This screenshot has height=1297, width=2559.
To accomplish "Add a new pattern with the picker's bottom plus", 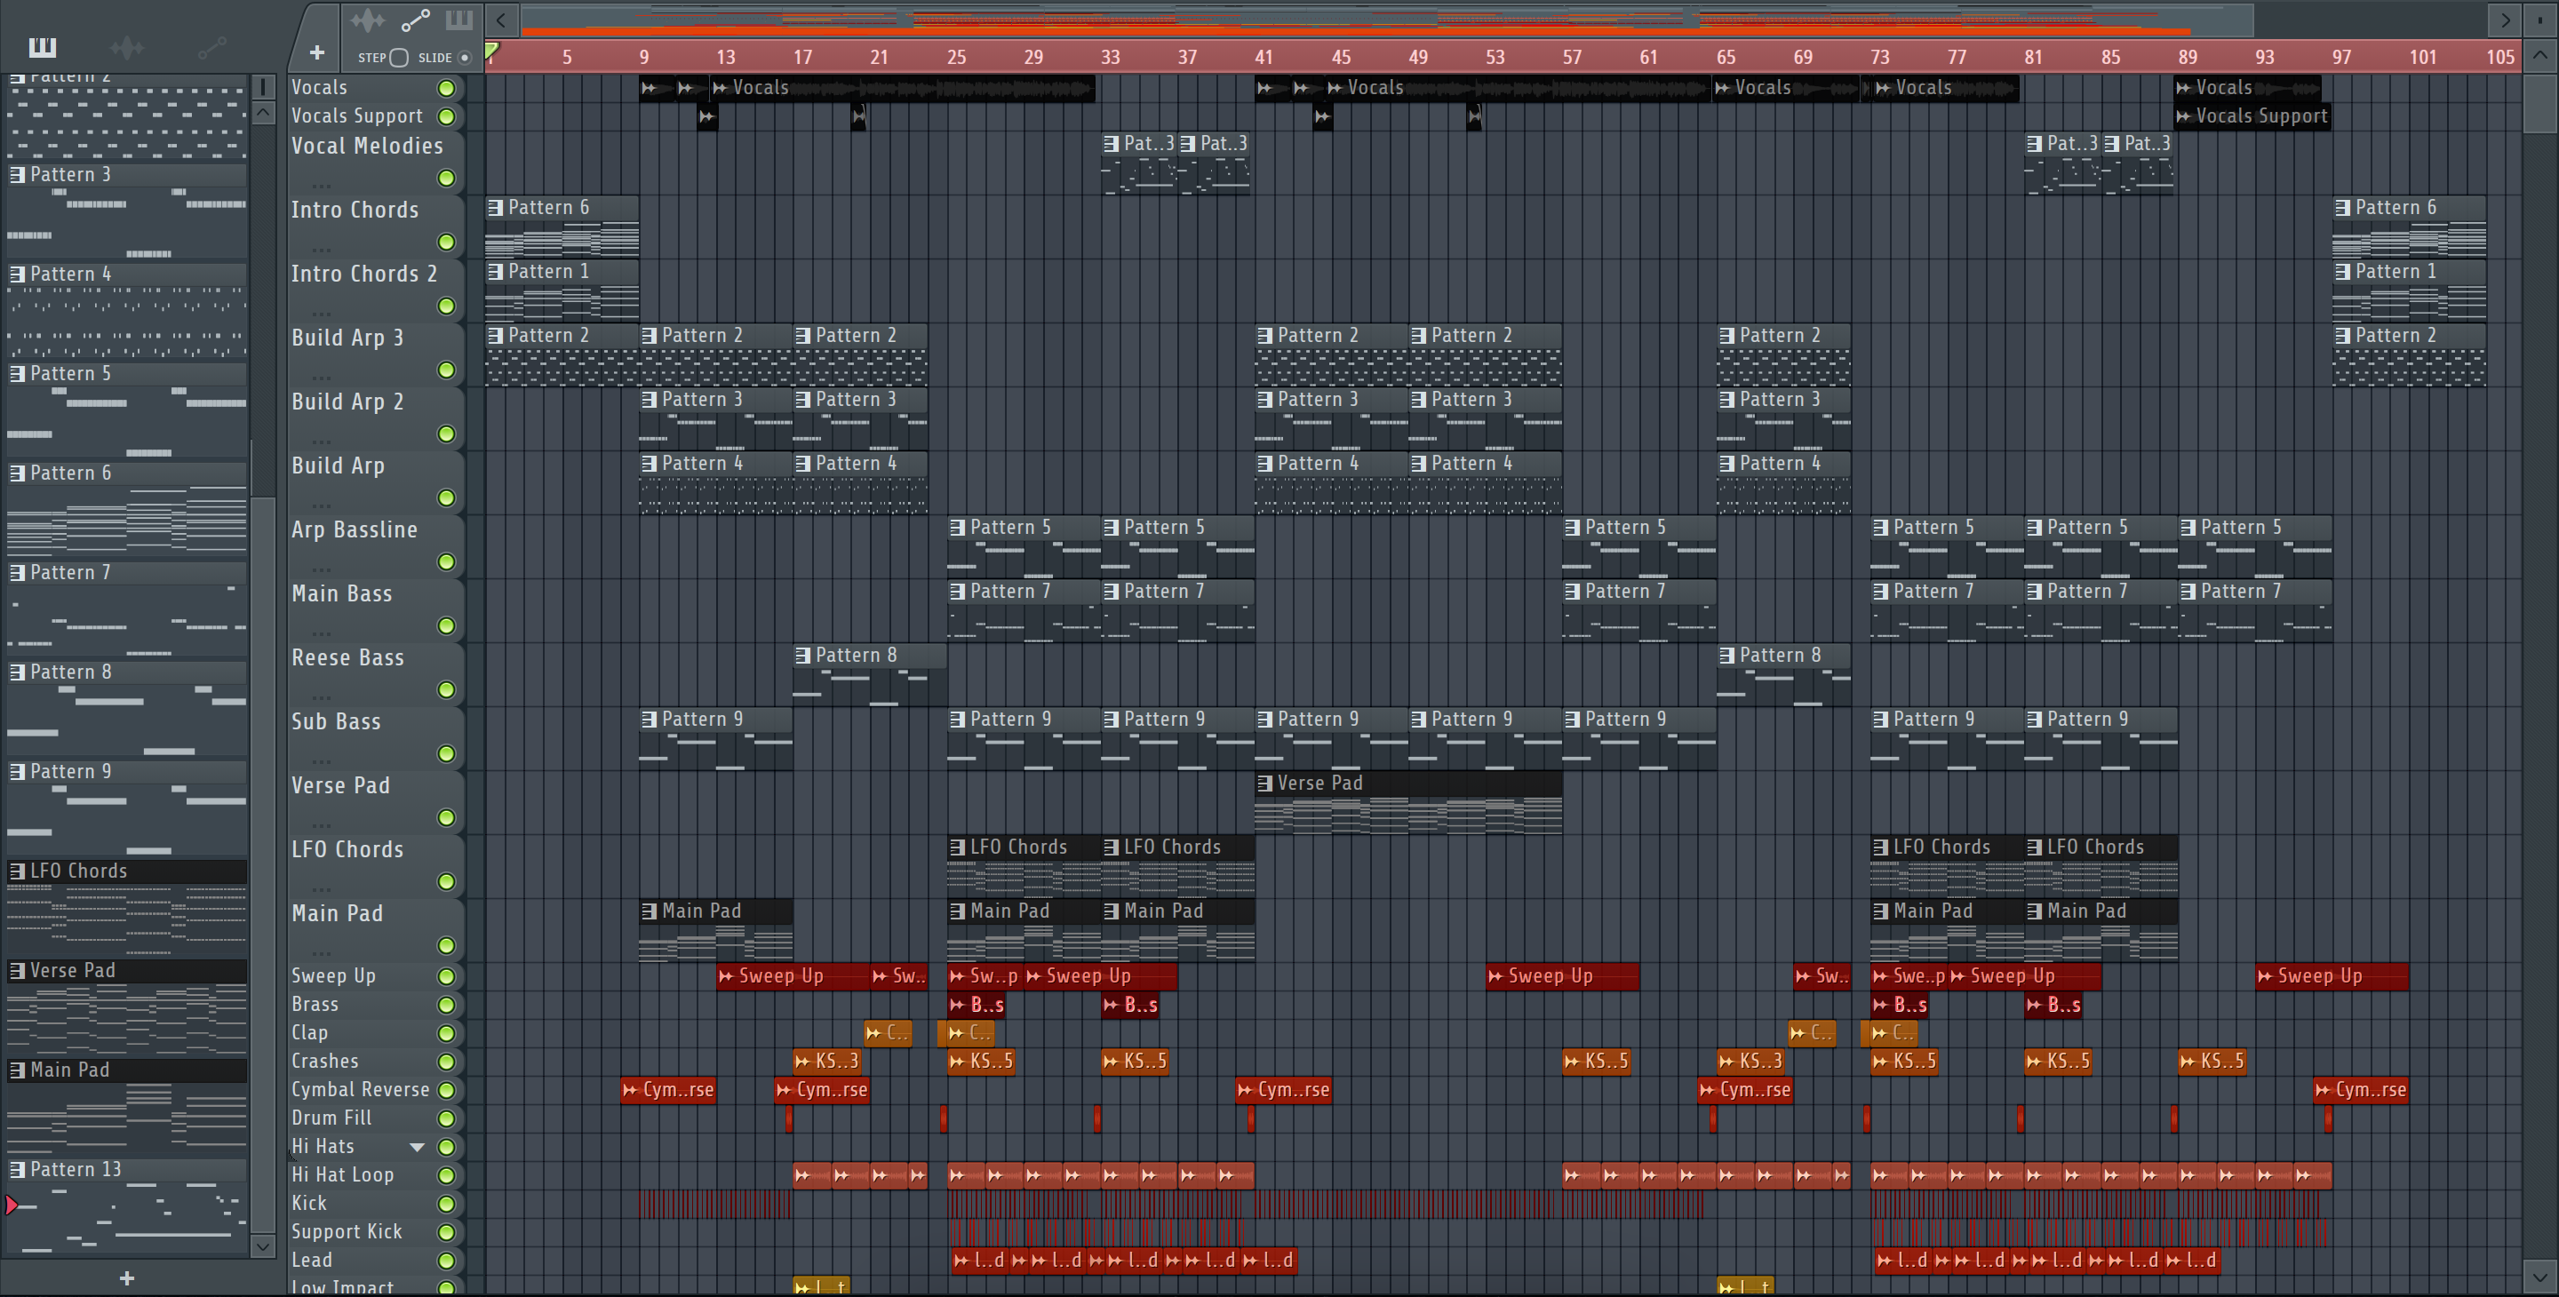I will coord(126,1278).
